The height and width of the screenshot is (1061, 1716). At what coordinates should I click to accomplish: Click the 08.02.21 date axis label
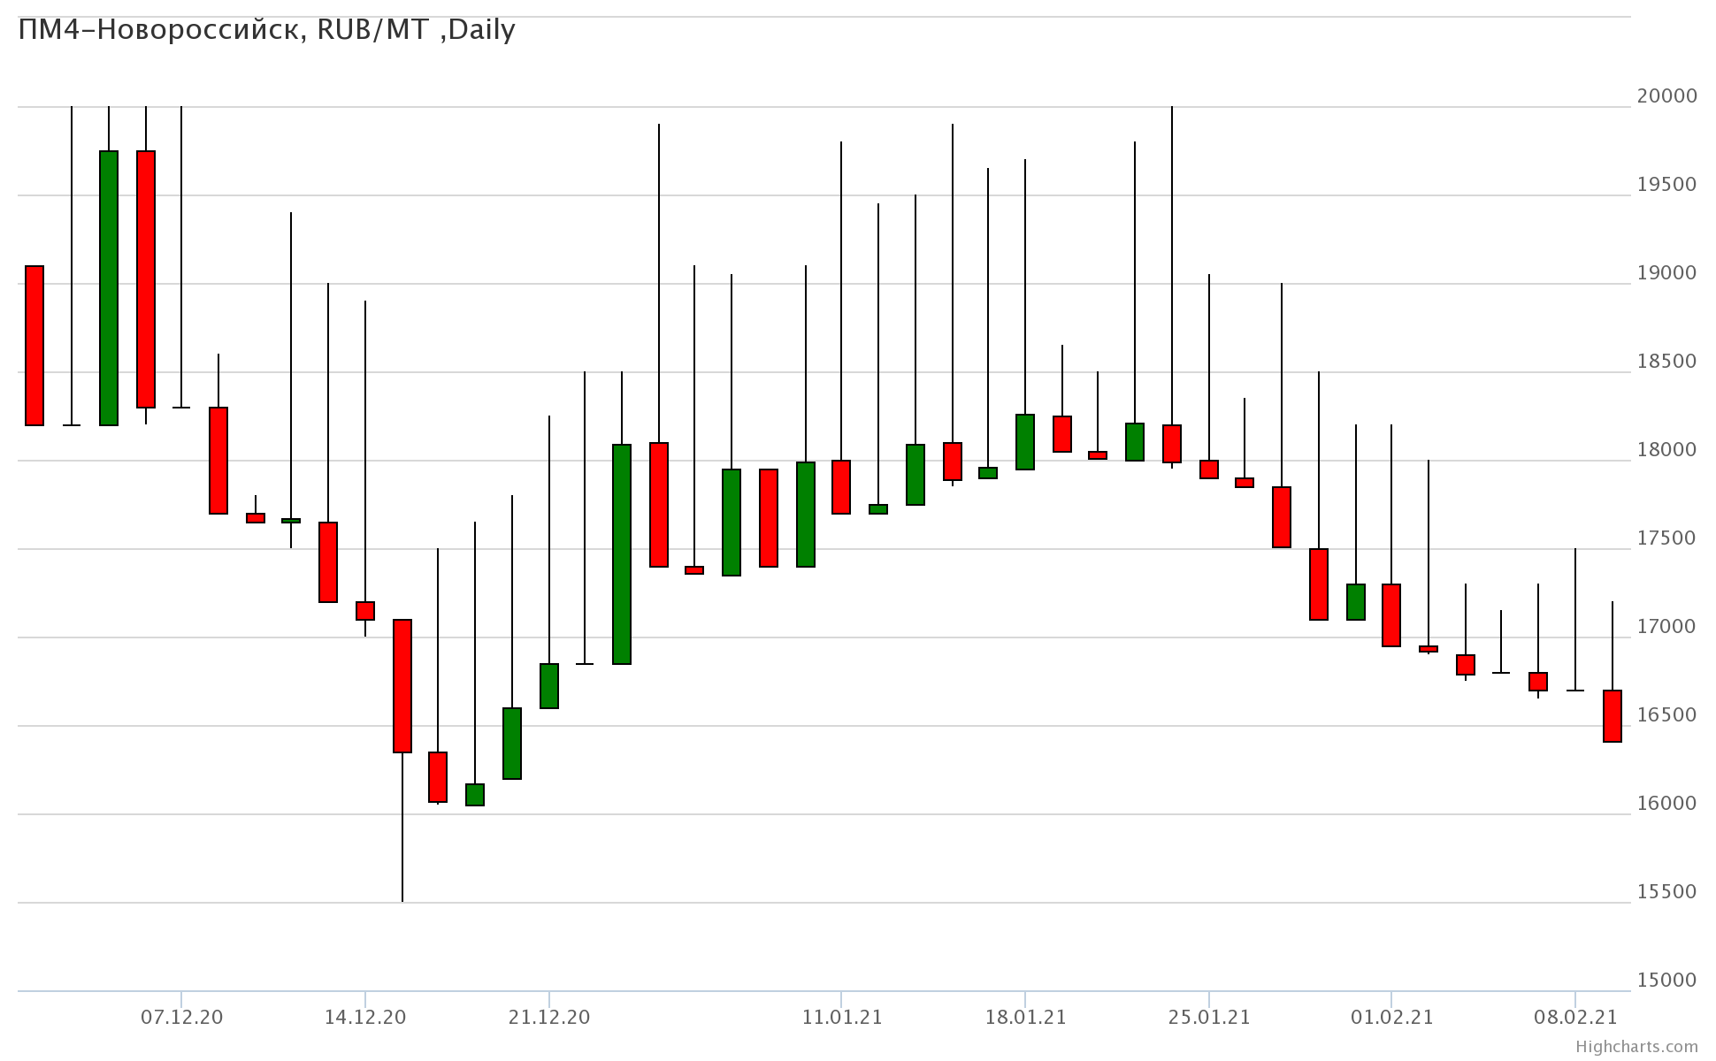(x=1575, y=1018)
